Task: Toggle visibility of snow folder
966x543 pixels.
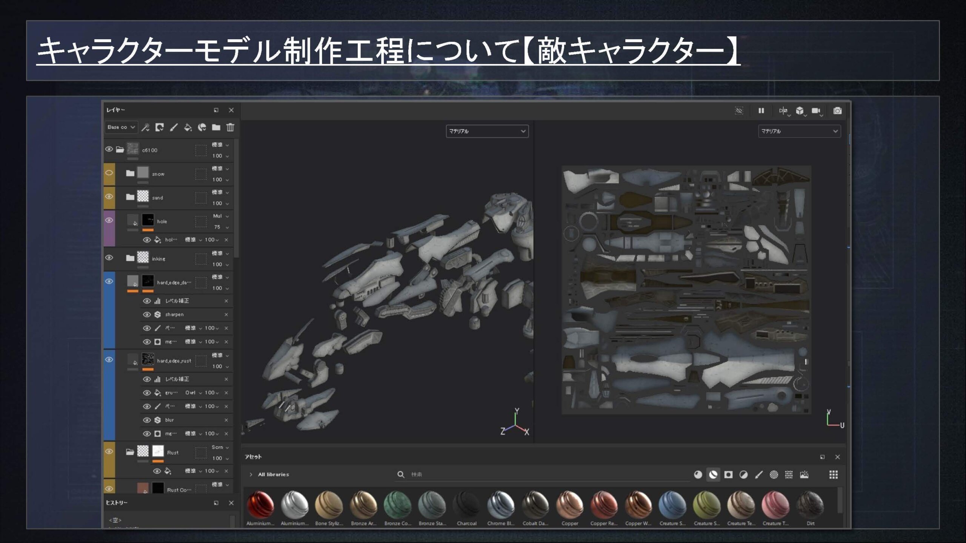Action: click(x=109, y=173)
